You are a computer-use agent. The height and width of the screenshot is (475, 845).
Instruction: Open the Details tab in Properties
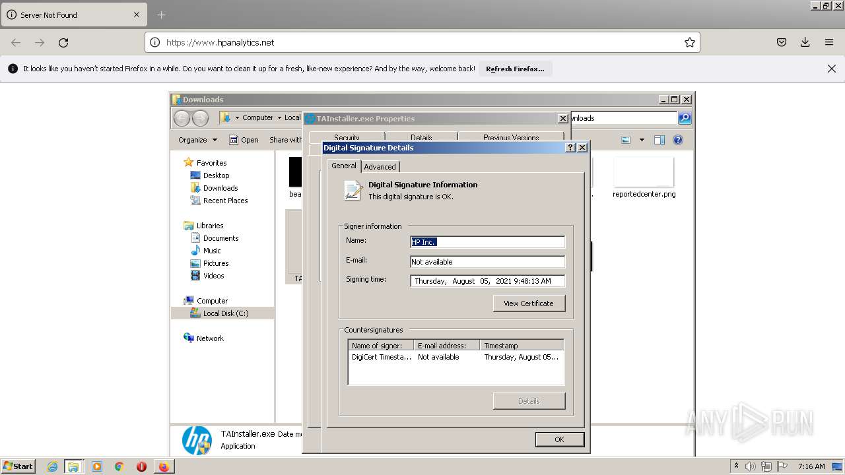pyautogui.click(x=421, y=138)
